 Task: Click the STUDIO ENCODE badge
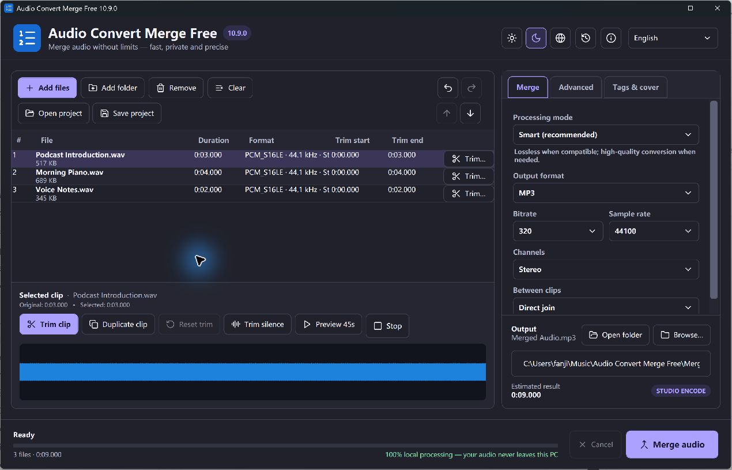click(681, 390)
